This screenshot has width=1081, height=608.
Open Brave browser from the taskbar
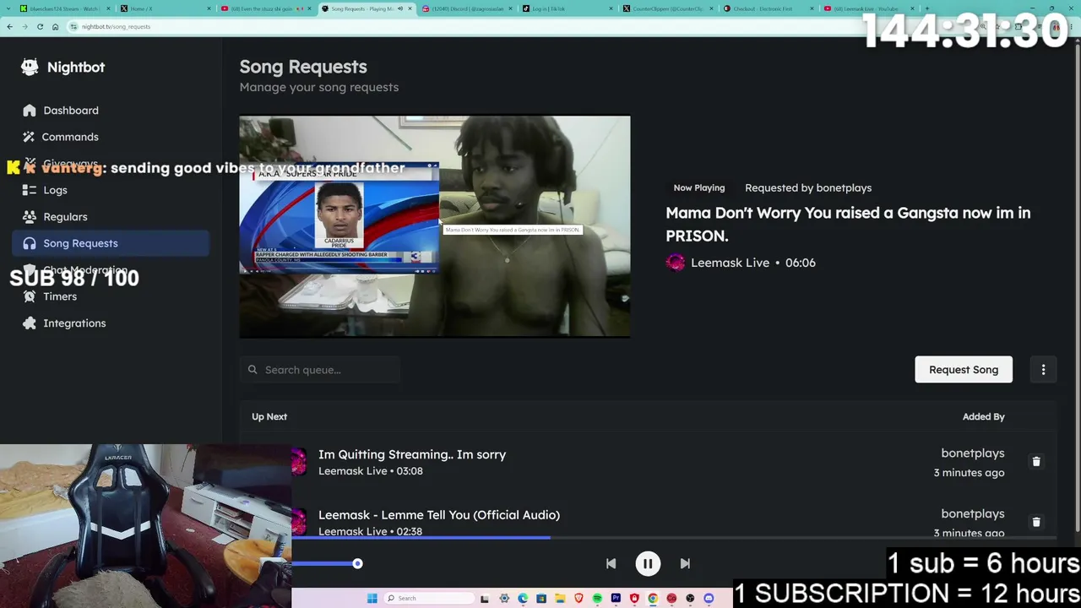coord(579,599)
